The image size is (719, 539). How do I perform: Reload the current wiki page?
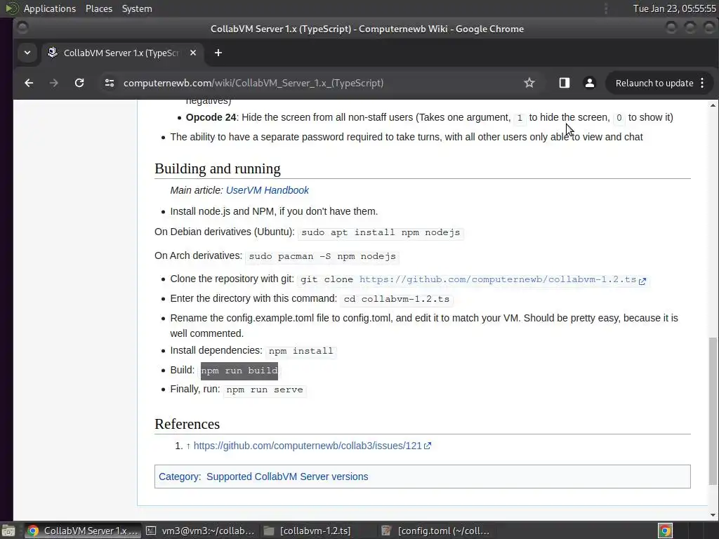coord(79,83)
